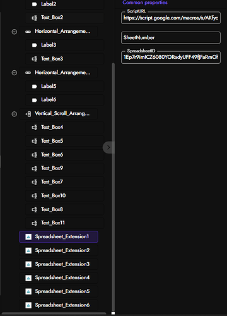Viewport: 227px width, 316px height.
Task: Click the Spreadsheet_Extension3 extension icon
Action: tap(28, 264)
